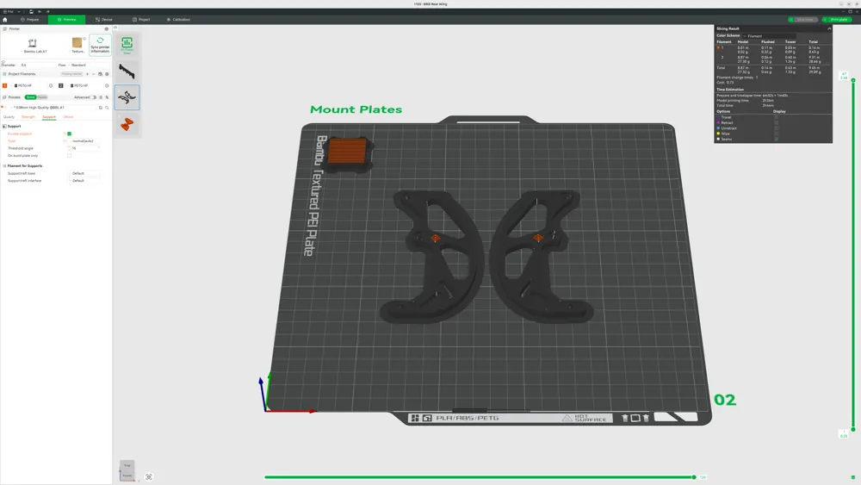Toggle Unretract display checkbox

click(776, 128)
